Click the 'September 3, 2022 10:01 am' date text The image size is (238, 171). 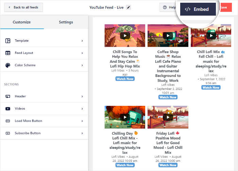tap(169, 91)
